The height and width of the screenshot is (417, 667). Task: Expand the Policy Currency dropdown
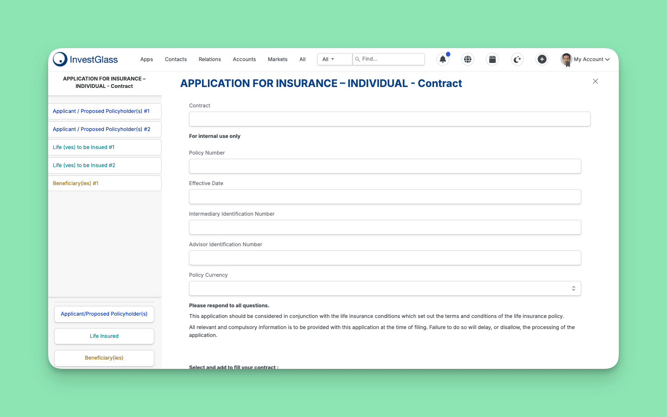pyautogui.click(x=385, y=288)
